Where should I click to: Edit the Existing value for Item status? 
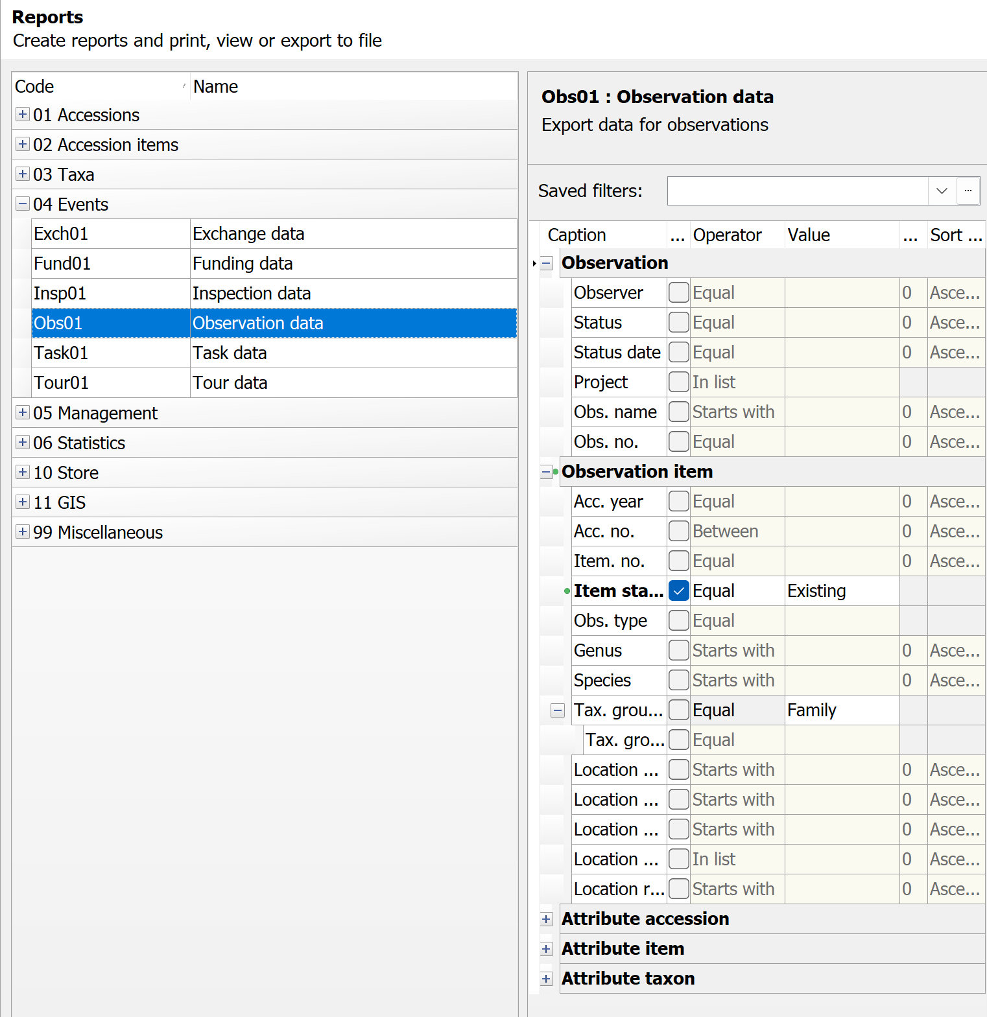(842, 591)
